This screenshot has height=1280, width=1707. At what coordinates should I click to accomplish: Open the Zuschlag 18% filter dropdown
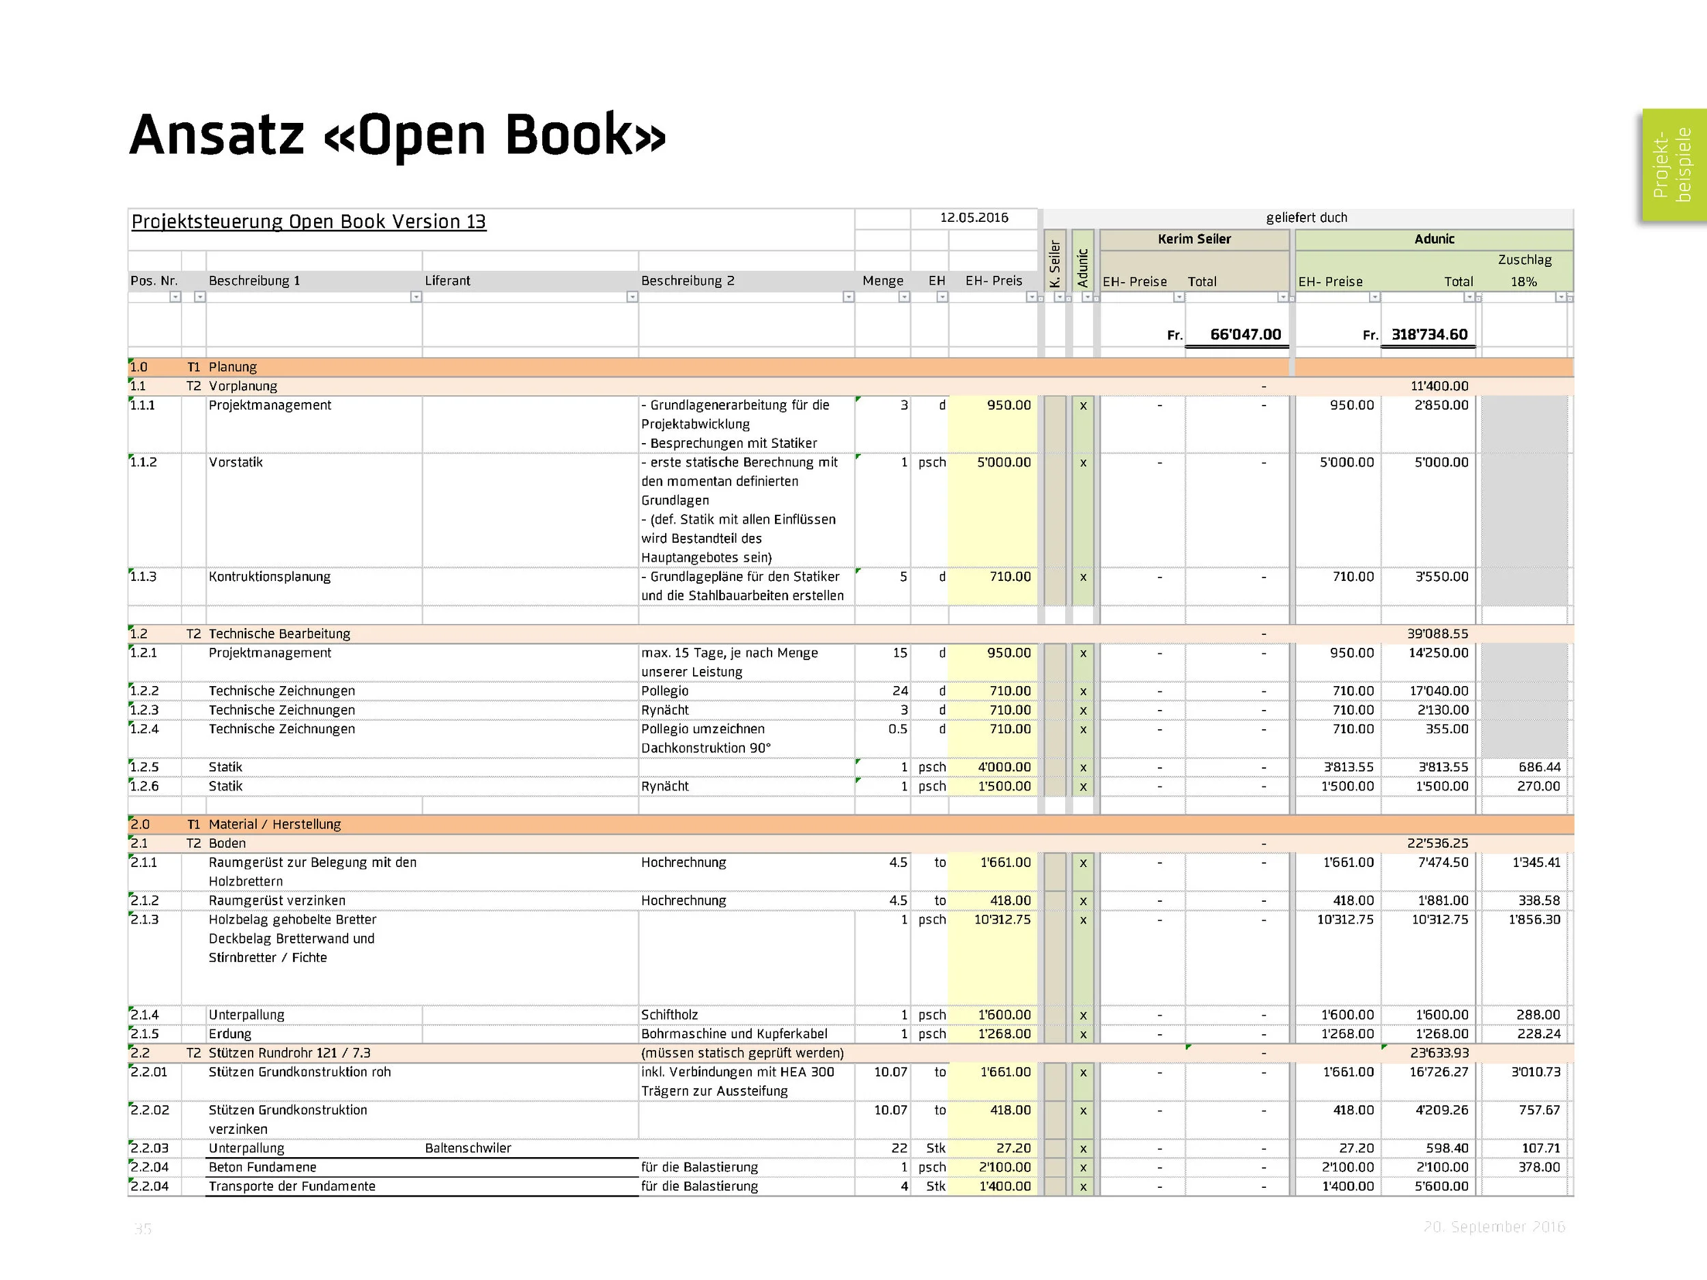(x=1561, y=297)
